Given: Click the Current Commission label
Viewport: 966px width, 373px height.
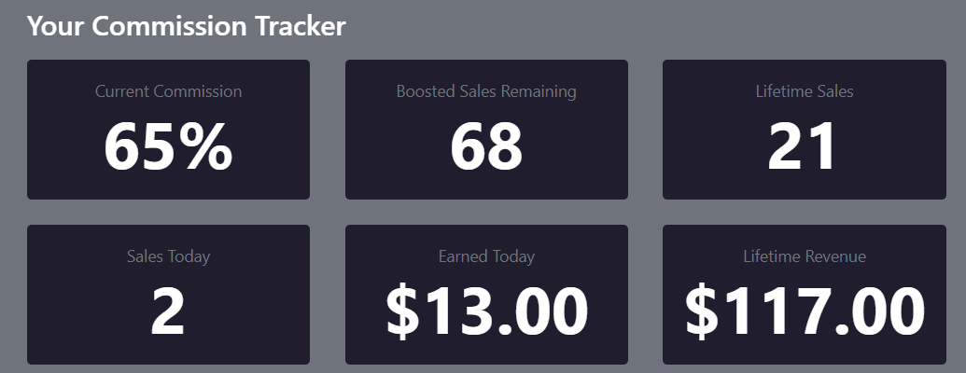Looking at the screenshot, I should (x=168, y=91).
